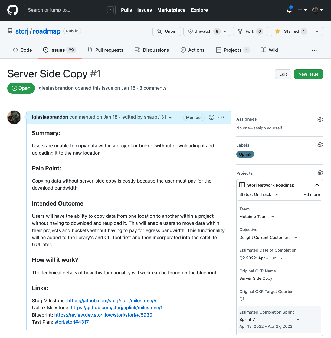Click the GitHub Octocat logo
The width and height of the screenshot is (331, 338).
click(x=13, y=10)
